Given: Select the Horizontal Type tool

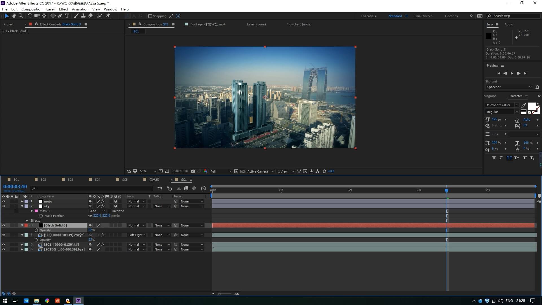Looking at the screenshot, I should click(67, 16).
